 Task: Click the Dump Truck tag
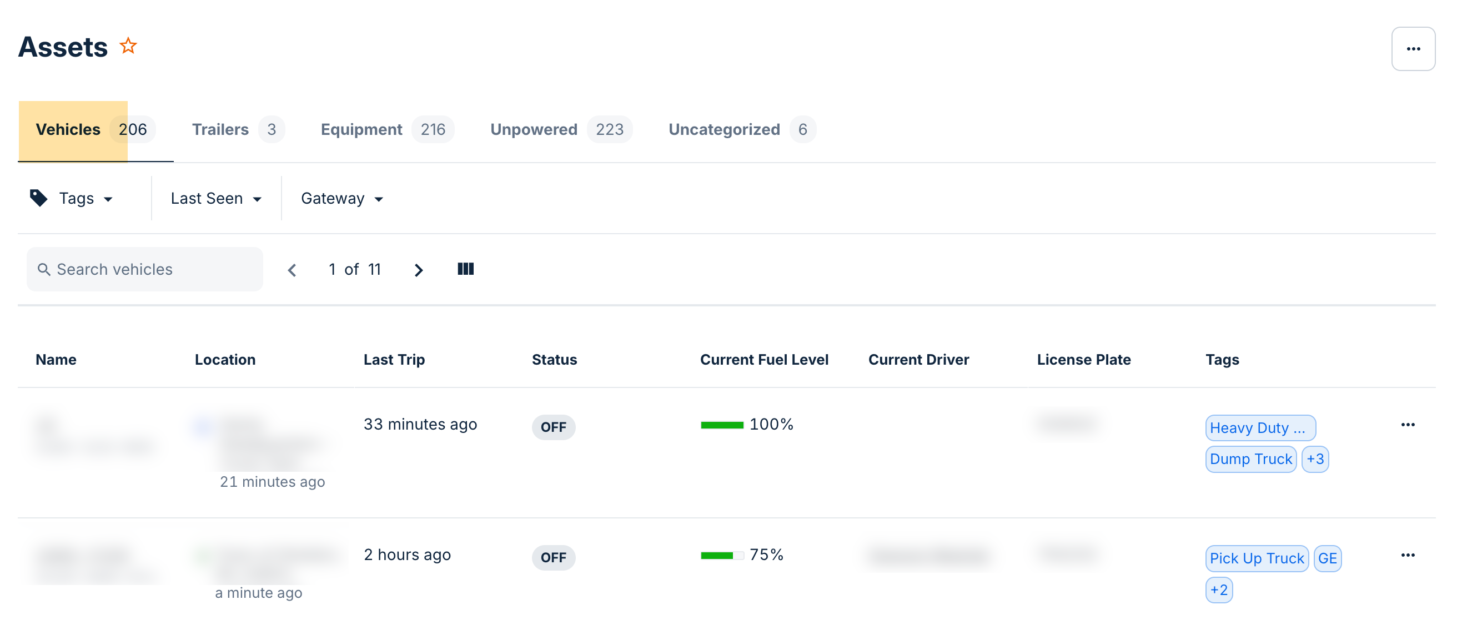(x=1250, y=458)
